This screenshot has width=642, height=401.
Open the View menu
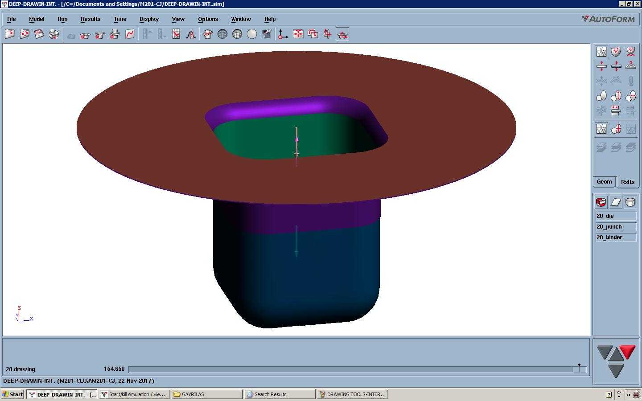(178, 19)
